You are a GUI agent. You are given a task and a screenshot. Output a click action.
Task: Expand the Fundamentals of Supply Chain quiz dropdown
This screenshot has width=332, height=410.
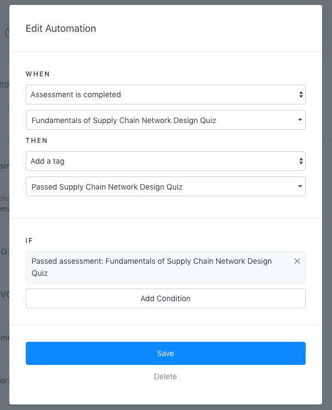click(159, 120)
